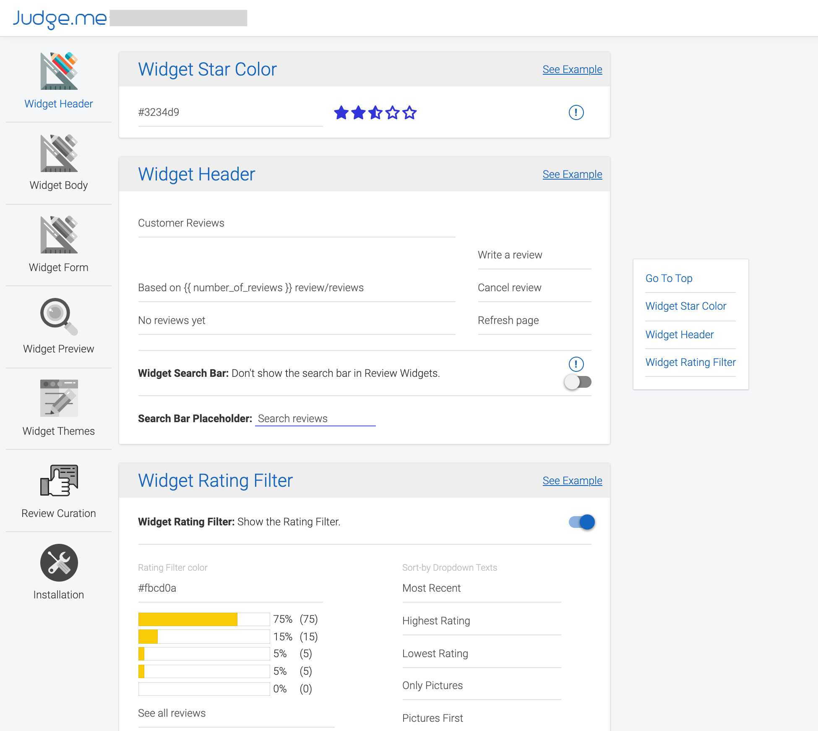Click the blue star rating preview
818x731 pixels.
point(375,112)
